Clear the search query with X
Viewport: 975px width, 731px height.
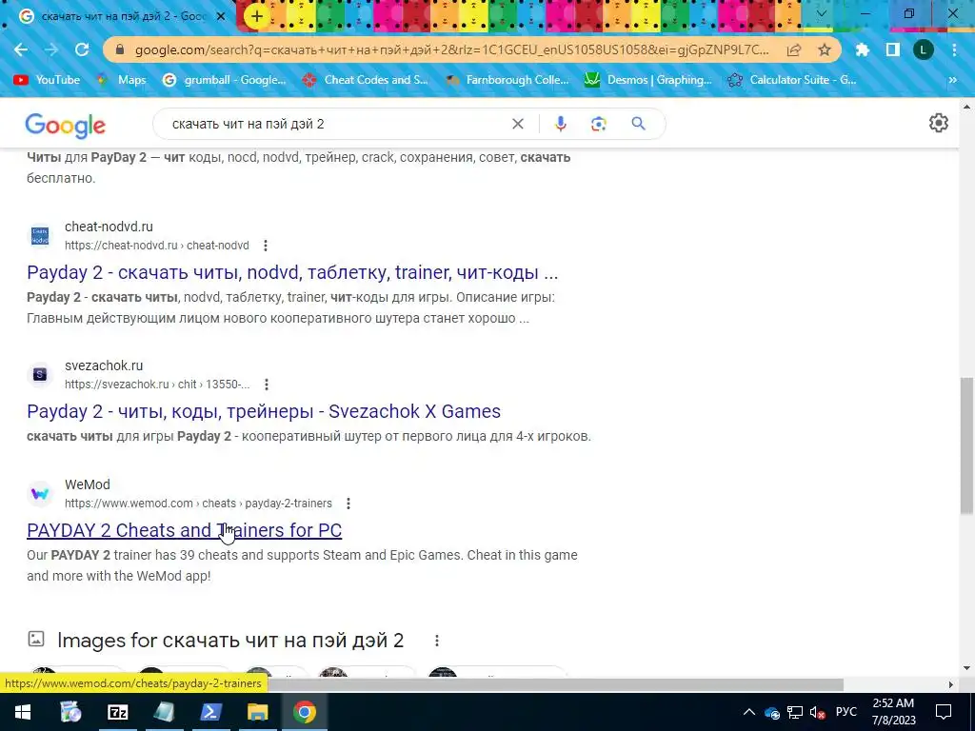click(x=517, y=124)
